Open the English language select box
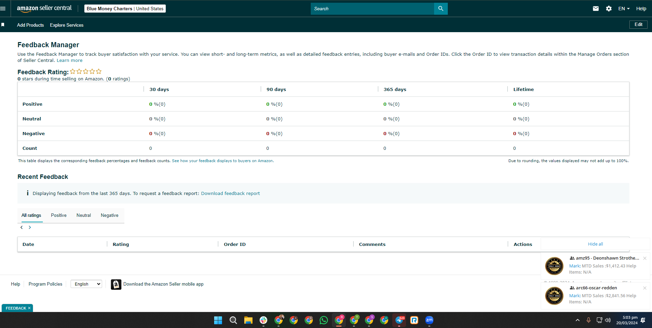 (86, 284)
